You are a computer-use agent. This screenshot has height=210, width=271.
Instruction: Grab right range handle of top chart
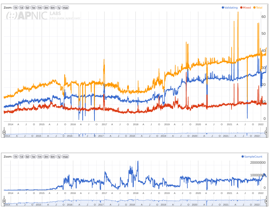(266, 132)
